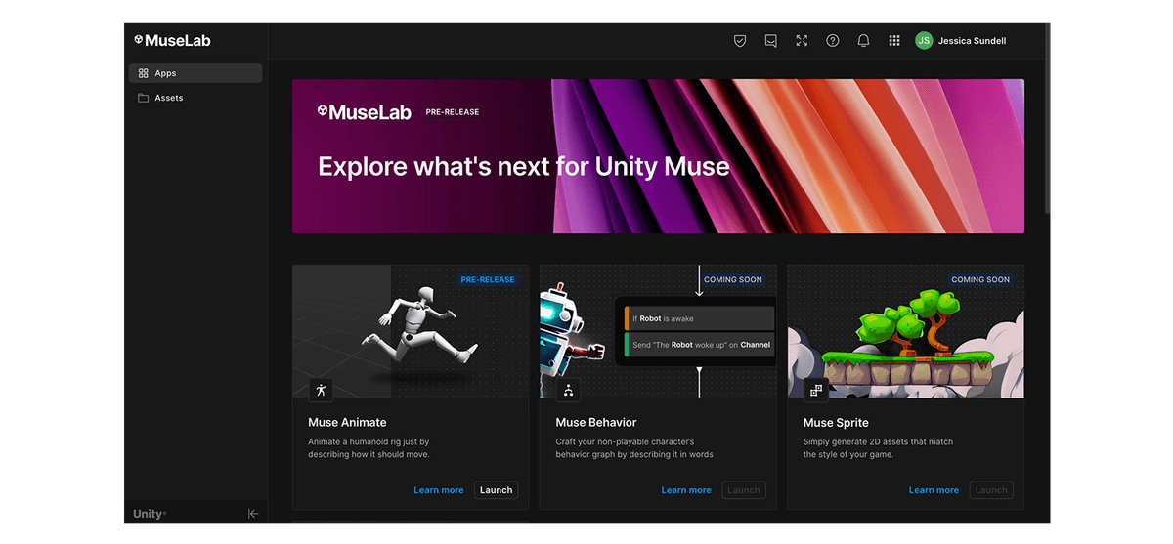Click the PRE-RELEASE badge on Muse Animate
Viewport: 1173px width, 544px height.
point(488,280)
